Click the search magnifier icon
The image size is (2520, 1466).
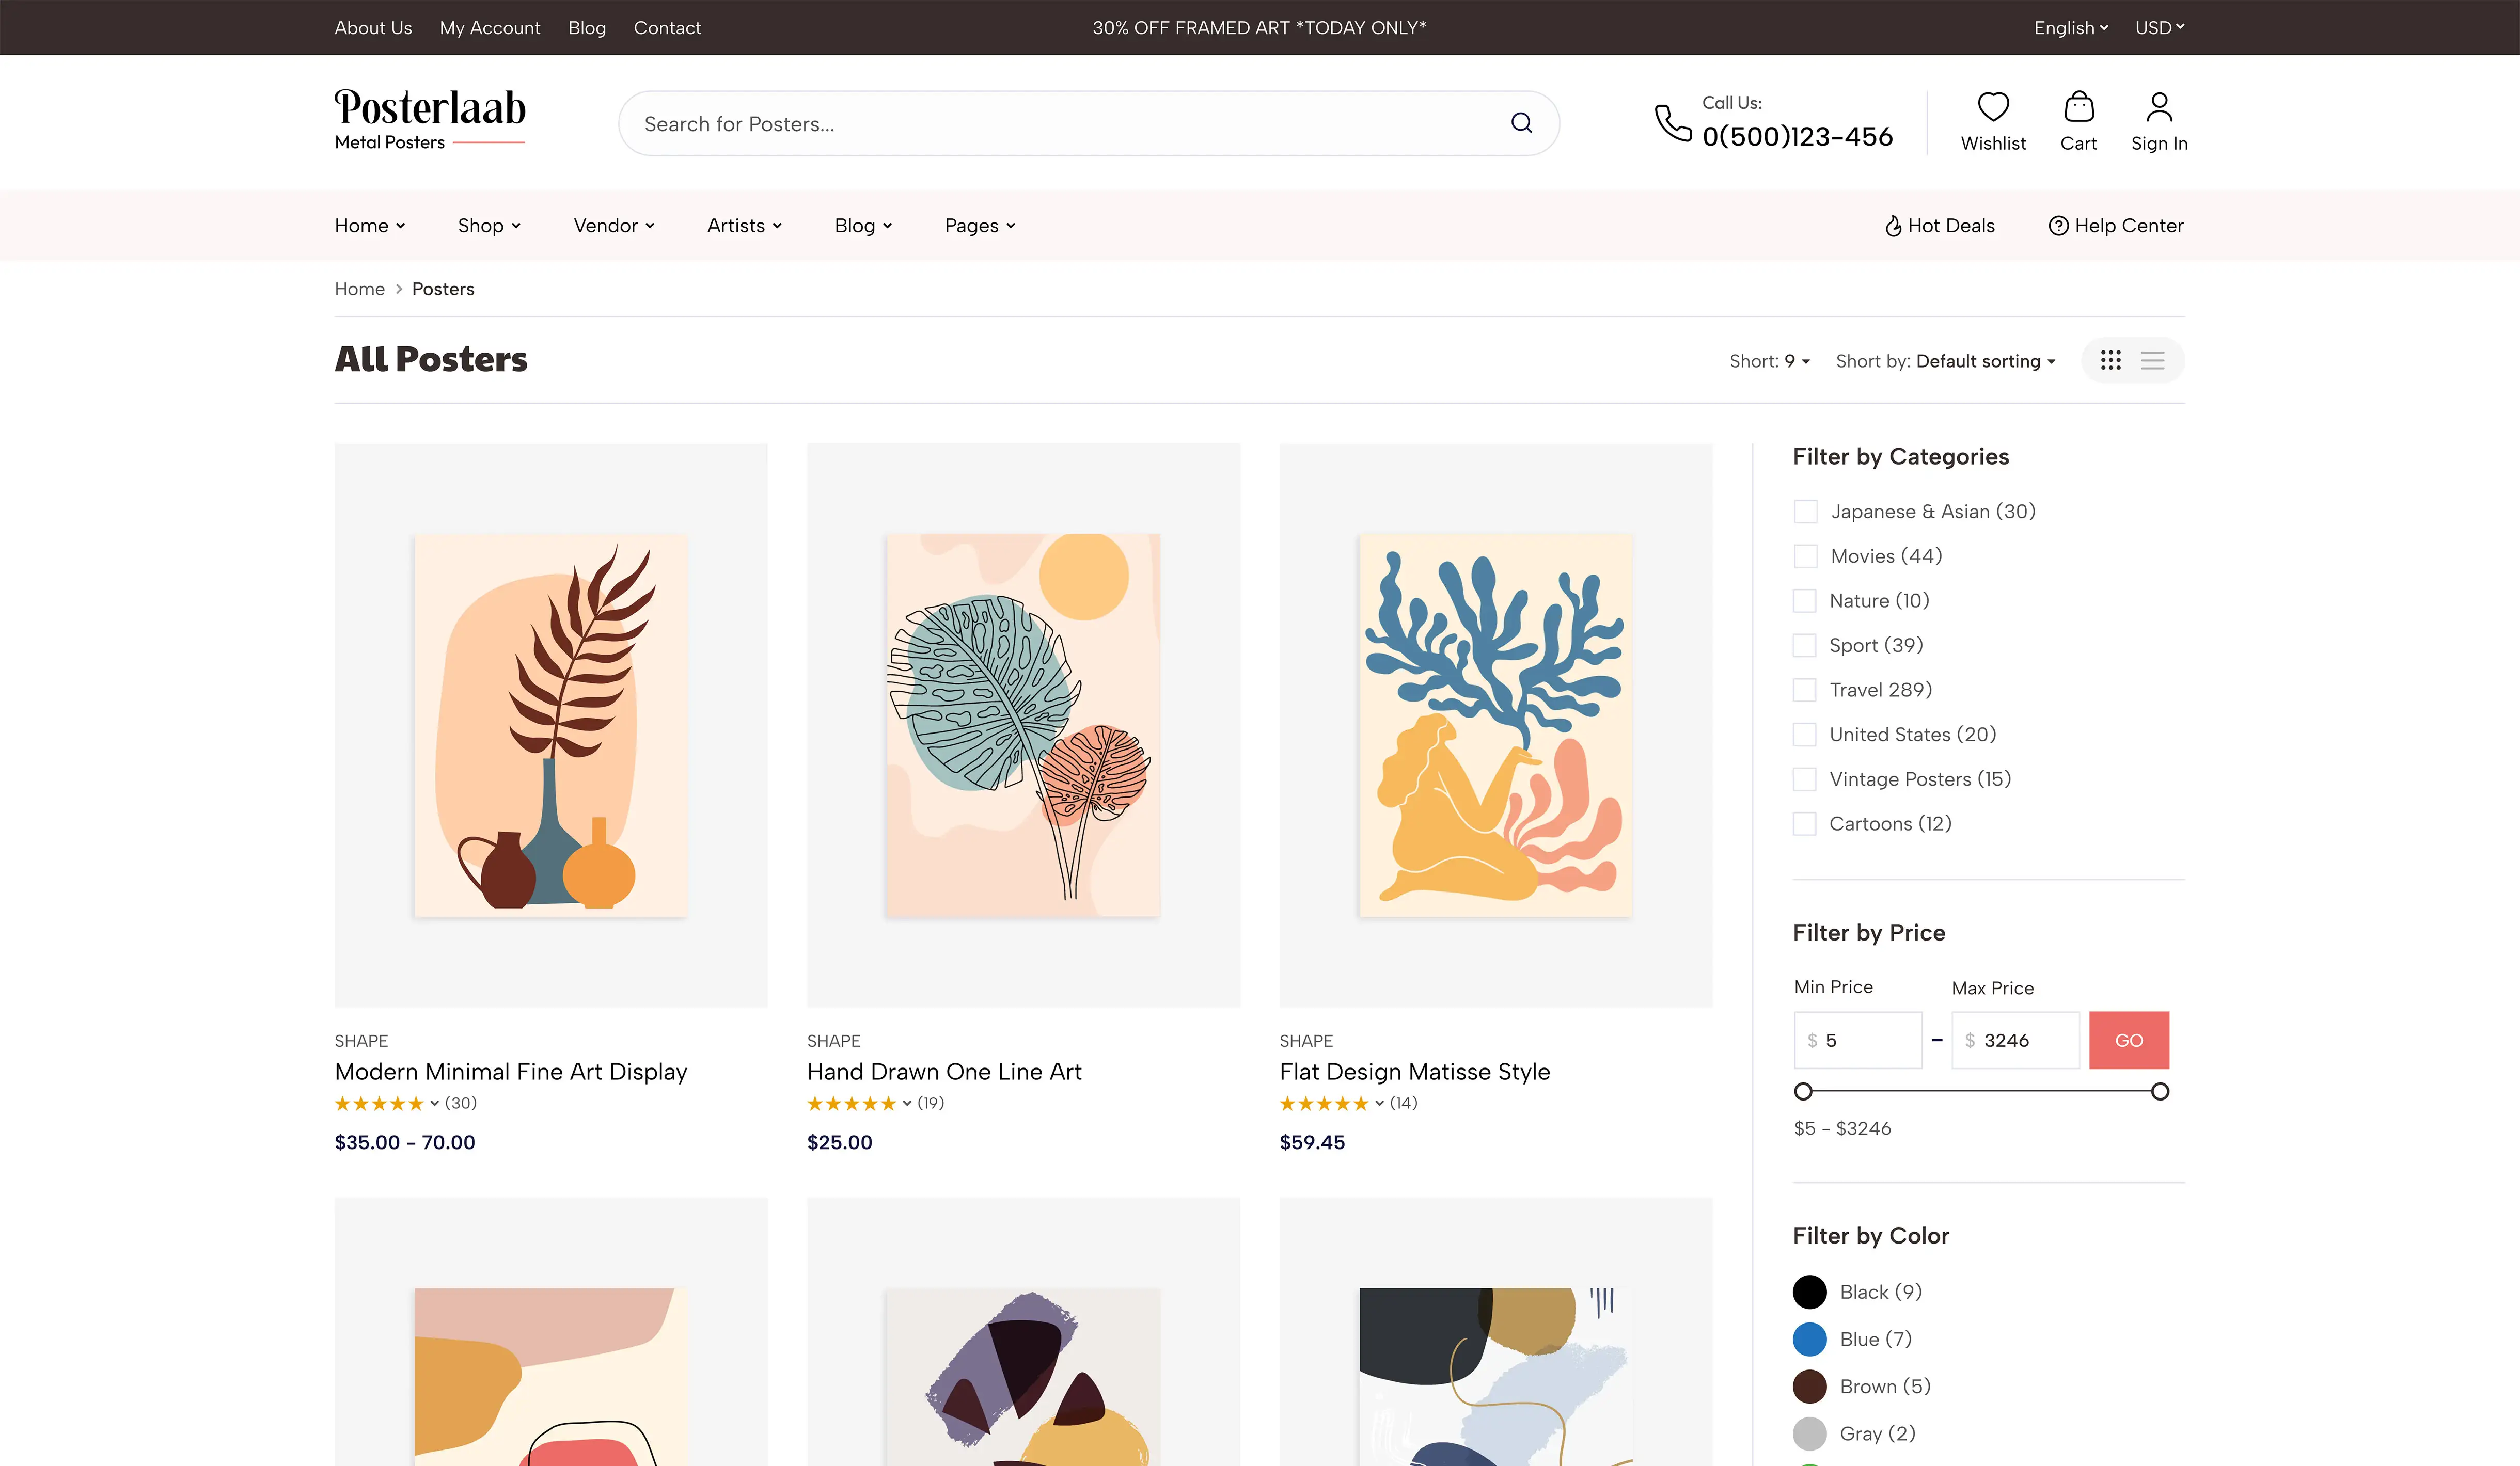1521,123
